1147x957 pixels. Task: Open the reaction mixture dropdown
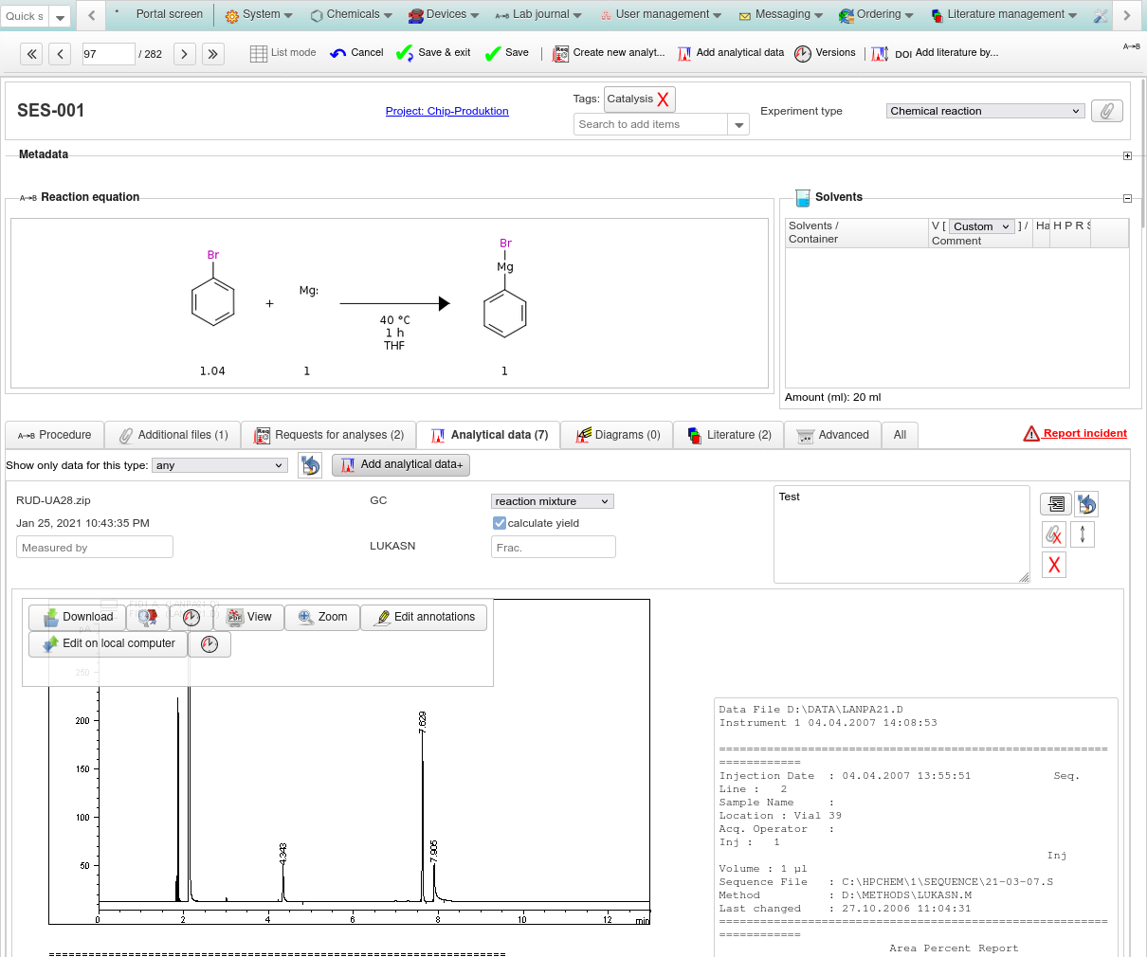552,501
